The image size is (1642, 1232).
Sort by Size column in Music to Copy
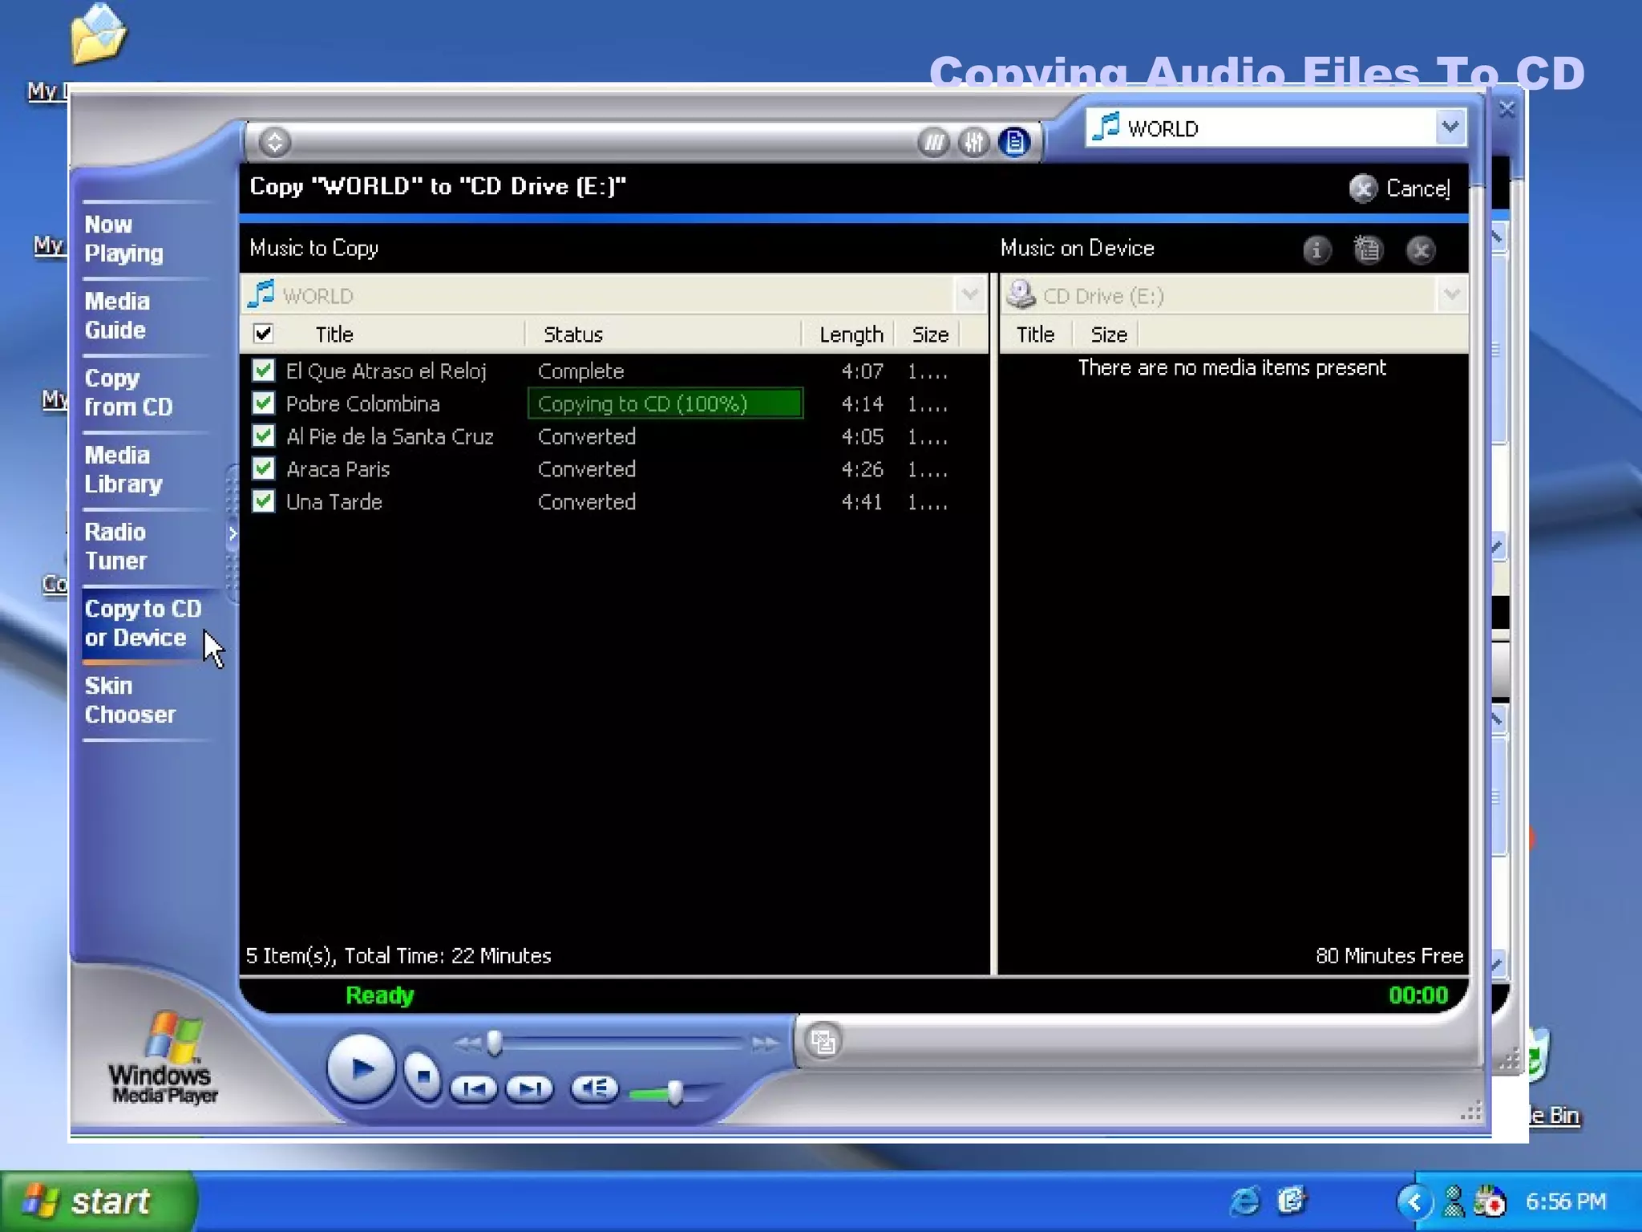[x=930, y=334]
